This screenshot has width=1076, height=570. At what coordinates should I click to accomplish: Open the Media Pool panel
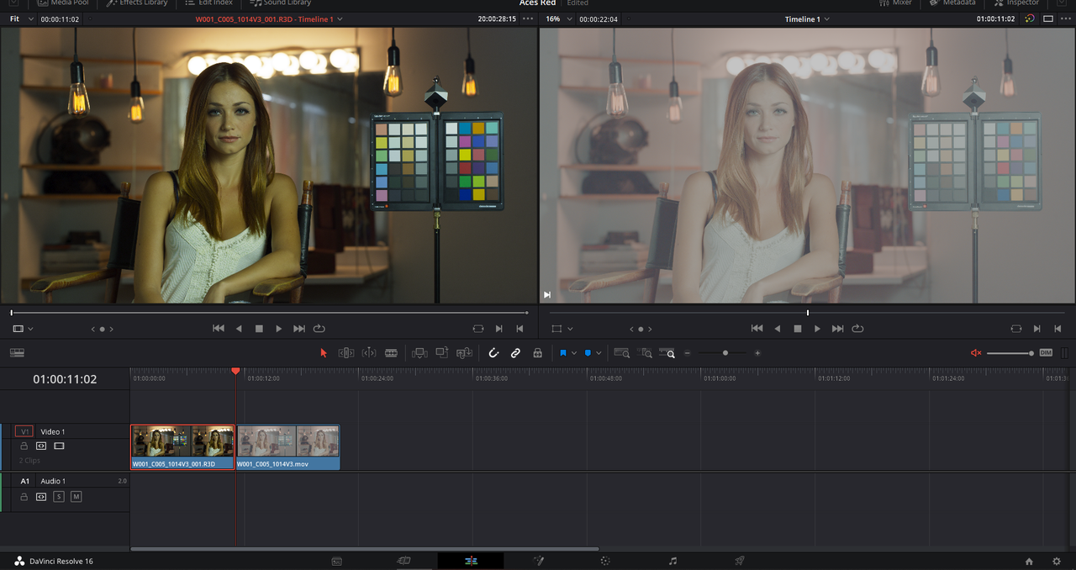61,3
